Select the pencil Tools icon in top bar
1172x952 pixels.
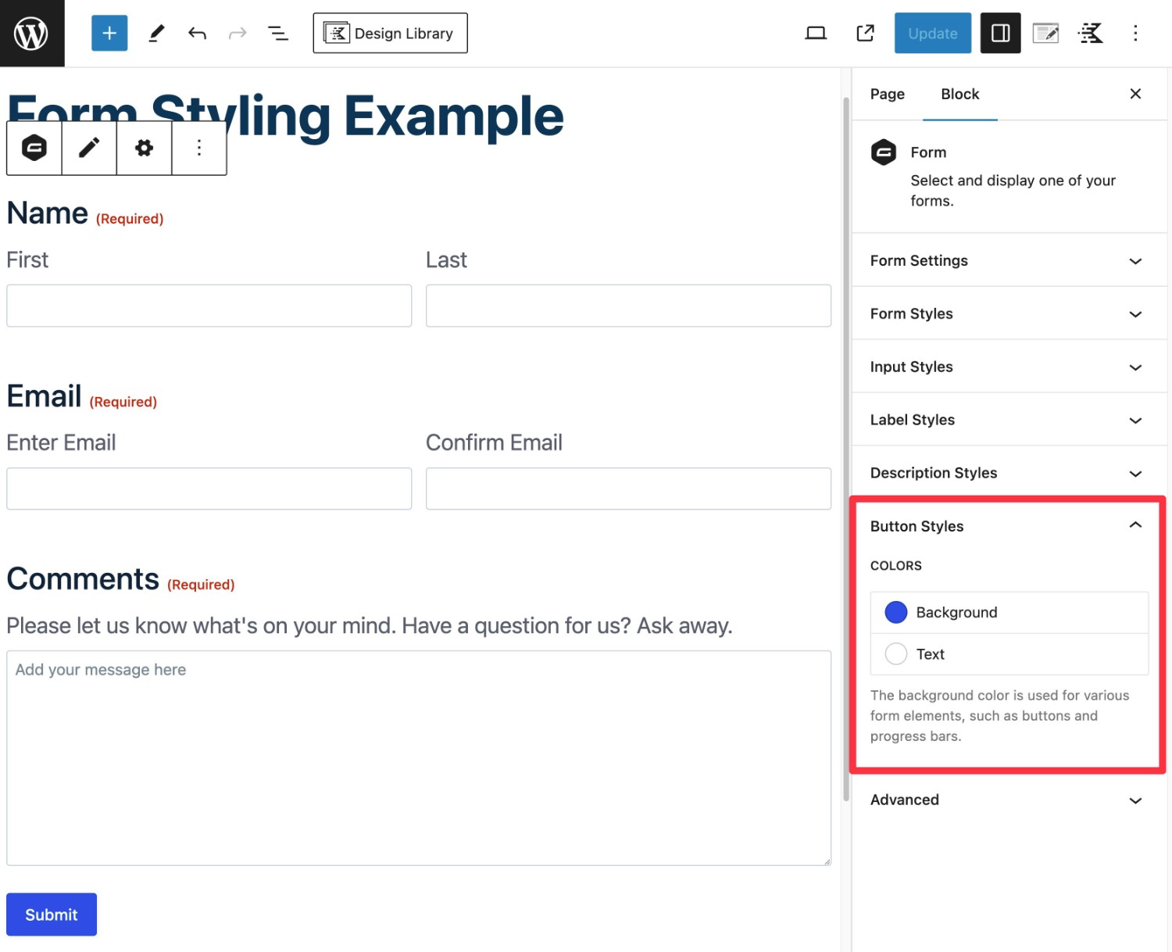click(x=156, y=33)
